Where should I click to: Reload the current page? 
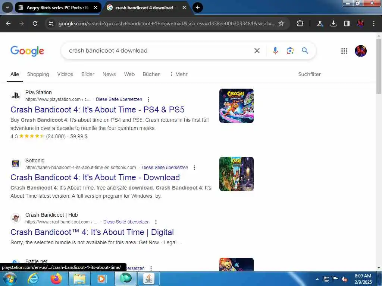[35, 23]
